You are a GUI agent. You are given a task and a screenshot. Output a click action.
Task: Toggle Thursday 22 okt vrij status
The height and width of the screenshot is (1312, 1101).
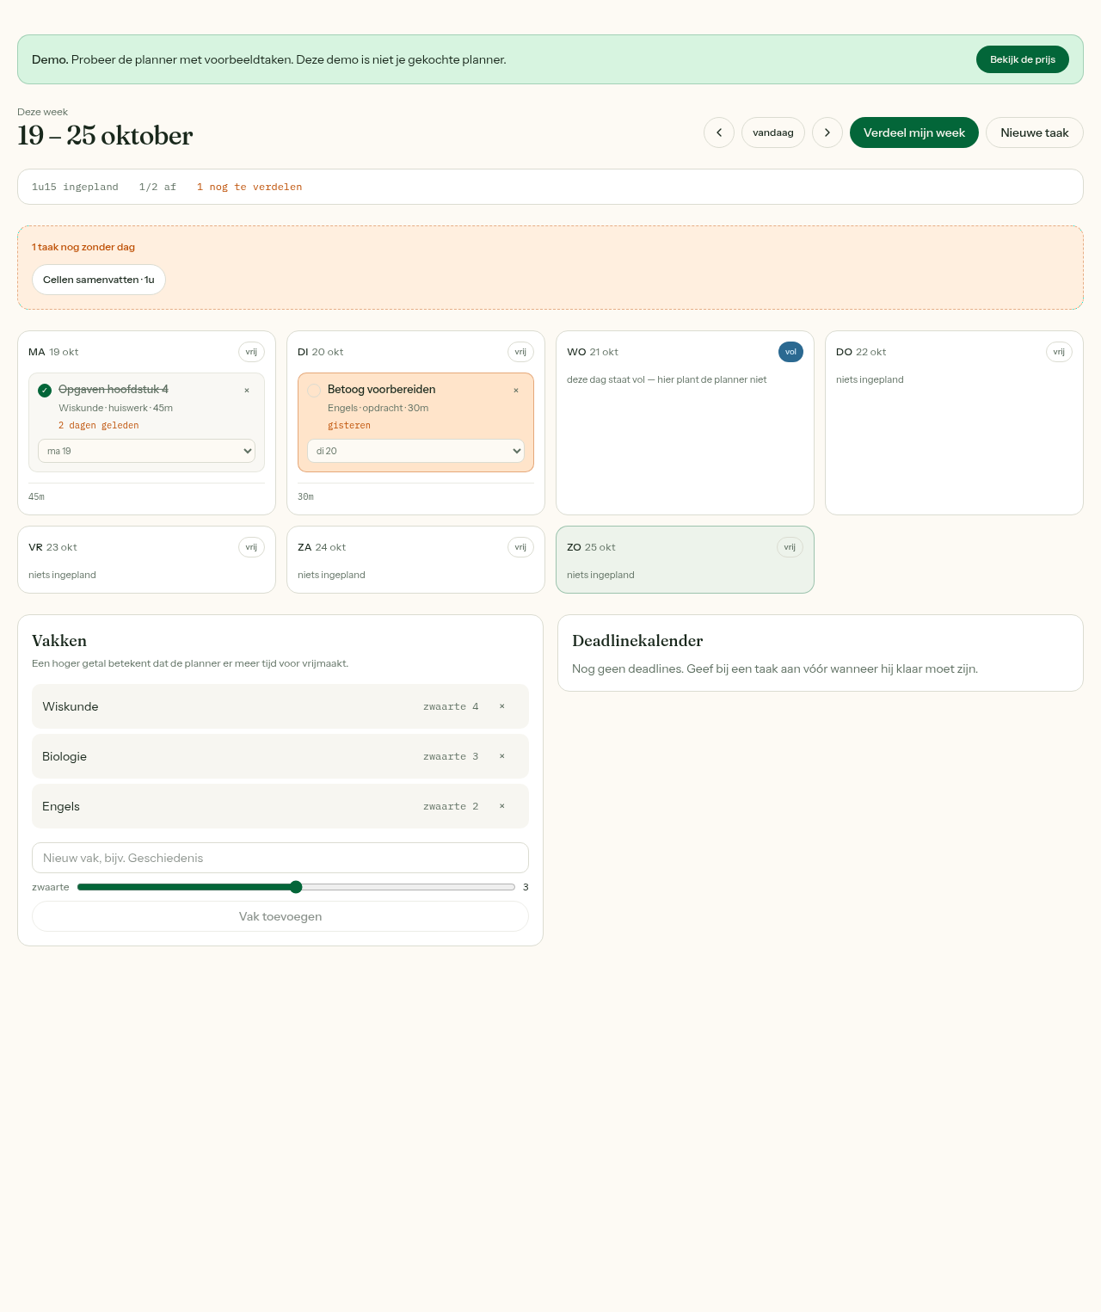click(1059, 352)
